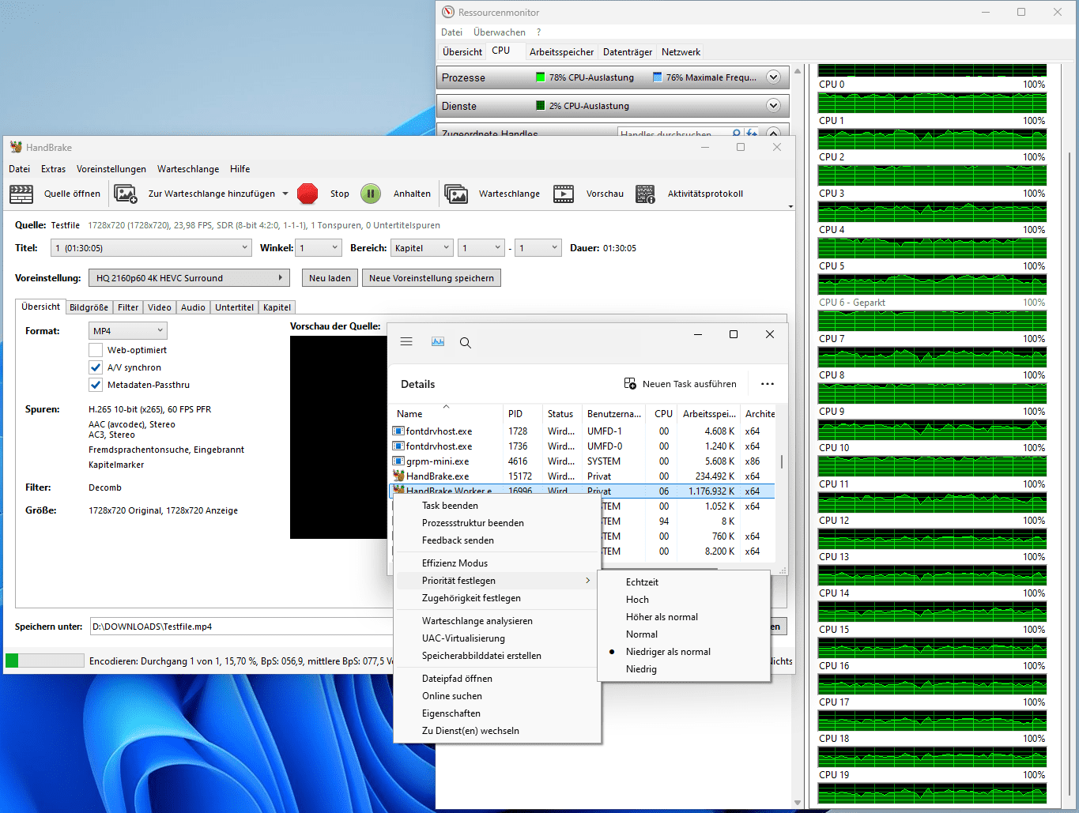Image resolution: width=1079 pixels, height=813 pixels.
Task: Uncheck the A/V synchron checkbox
Action: [96, 367]
